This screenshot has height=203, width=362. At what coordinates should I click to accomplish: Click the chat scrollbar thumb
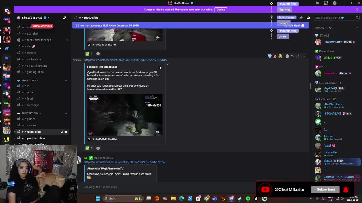coord(311,86)
